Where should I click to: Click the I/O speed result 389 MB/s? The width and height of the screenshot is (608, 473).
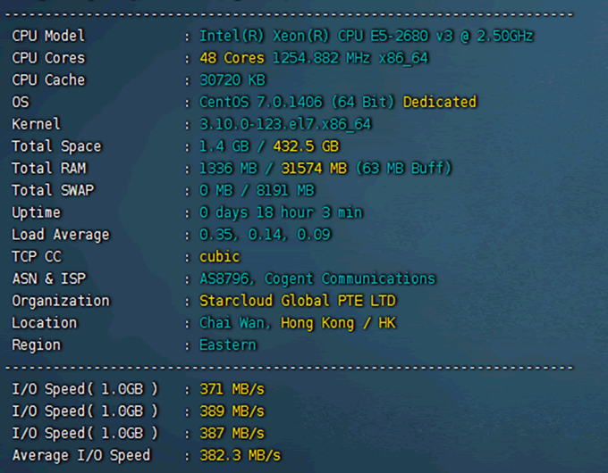[232, 411]
